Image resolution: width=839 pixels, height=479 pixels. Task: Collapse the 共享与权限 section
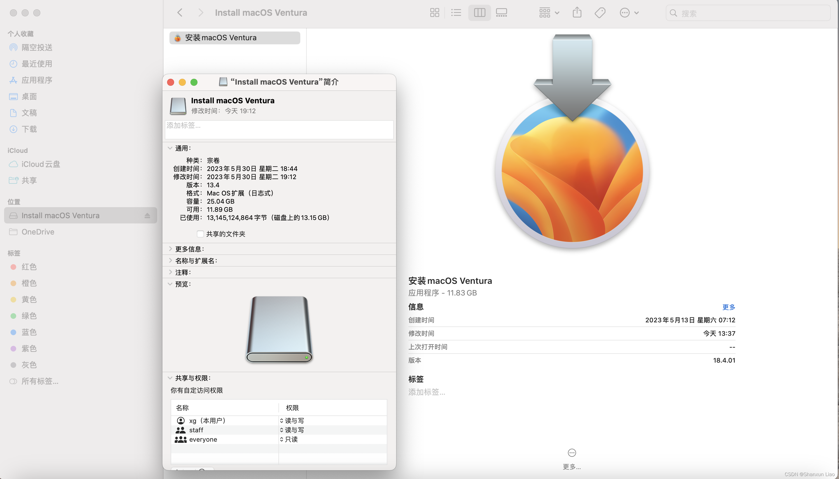pyautogui.click(x=170, y=378)
